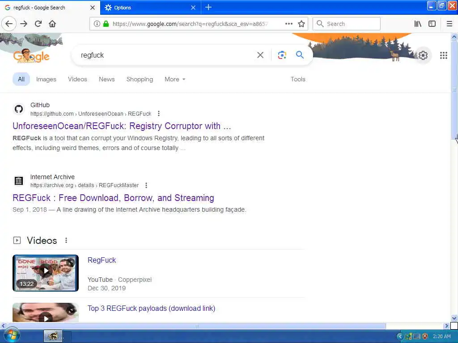Image resolution: width=458 pixels, height=343 pixels.
Task: Reload the current page
Action: 38,24
